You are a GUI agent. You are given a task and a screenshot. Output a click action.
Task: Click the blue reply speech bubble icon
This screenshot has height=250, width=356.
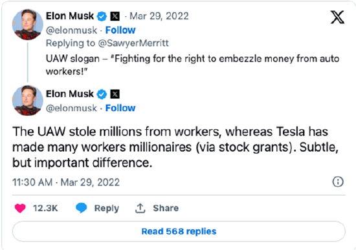pyautogui.click(x=82, y=208)
